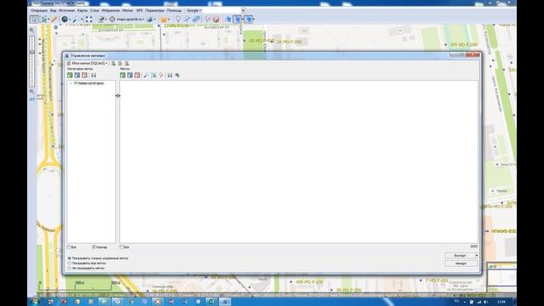Delete the selected placemark with the red icon

coord(137,75)
